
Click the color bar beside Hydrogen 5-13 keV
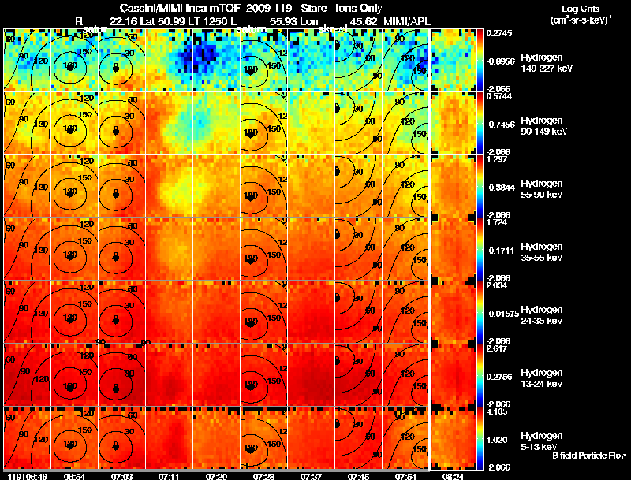[x=480, y=438]
